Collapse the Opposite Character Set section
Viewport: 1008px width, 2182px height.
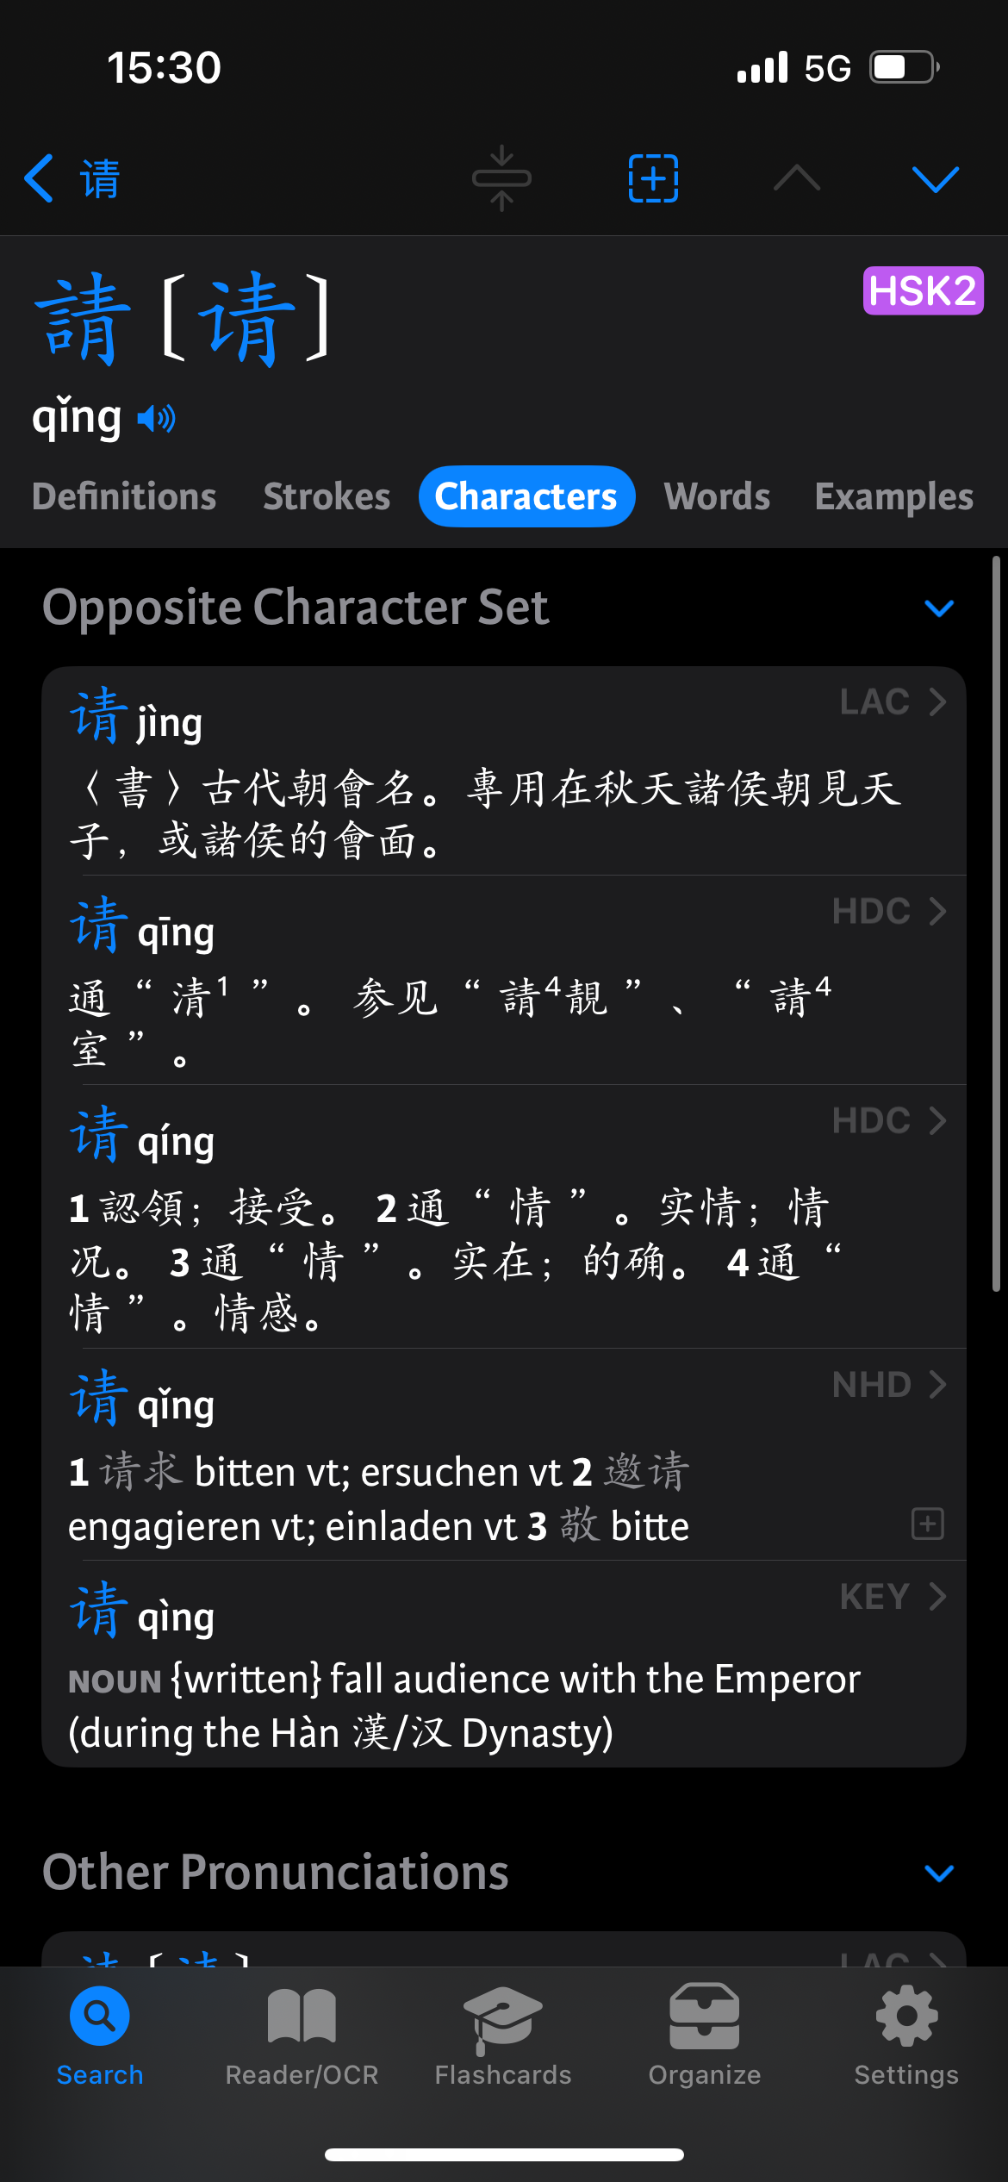point(939,608)
